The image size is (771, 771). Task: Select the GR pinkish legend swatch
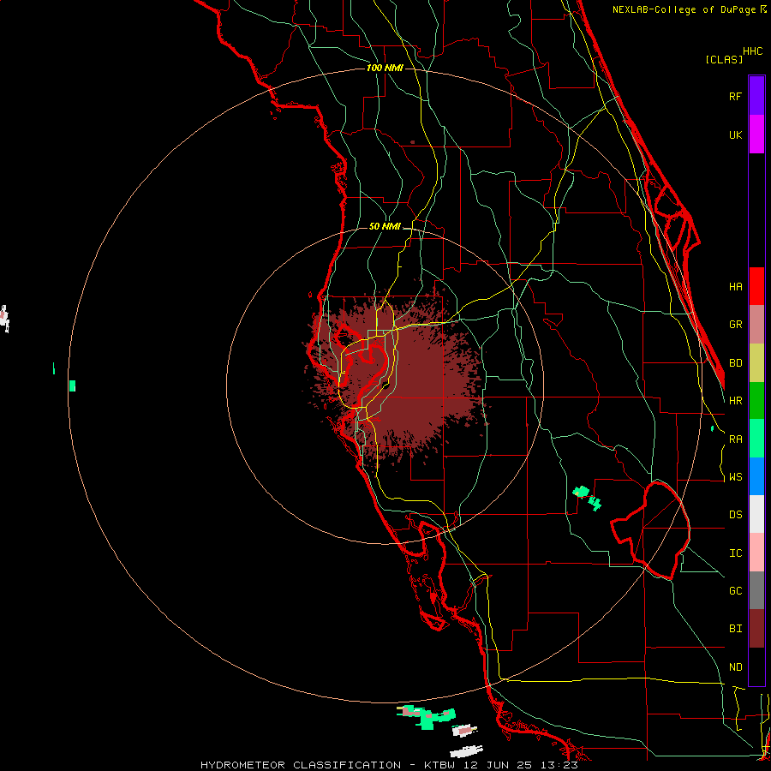[x=756, y=325]
